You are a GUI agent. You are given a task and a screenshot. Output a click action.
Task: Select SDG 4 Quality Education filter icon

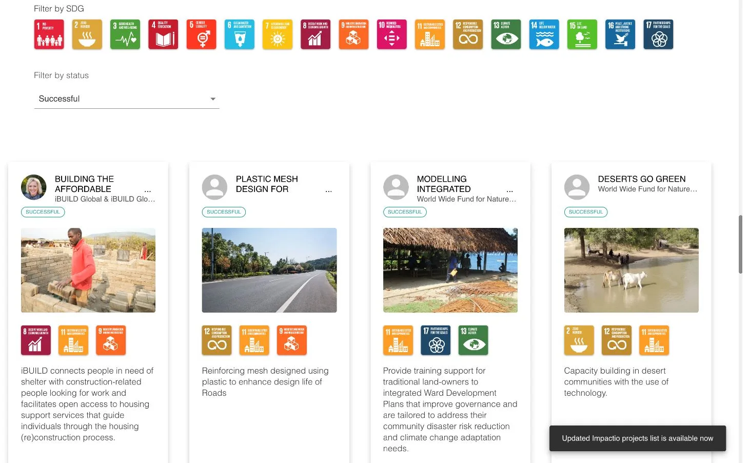163,34
